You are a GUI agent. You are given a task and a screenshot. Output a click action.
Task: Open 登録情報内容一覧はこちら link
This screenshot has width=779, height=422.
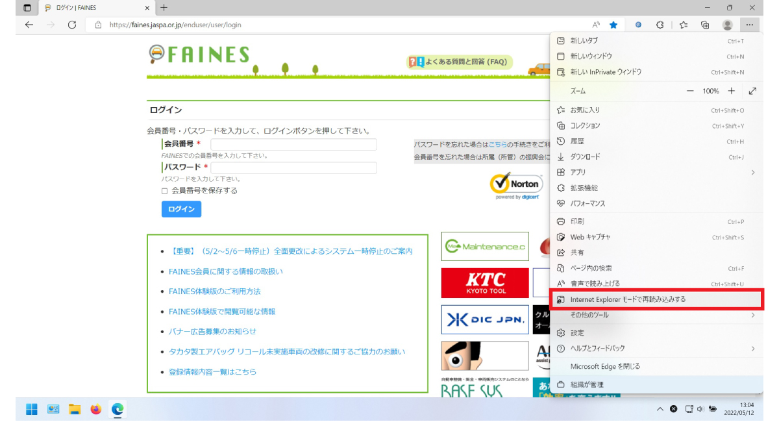click(x=212, y=372)
